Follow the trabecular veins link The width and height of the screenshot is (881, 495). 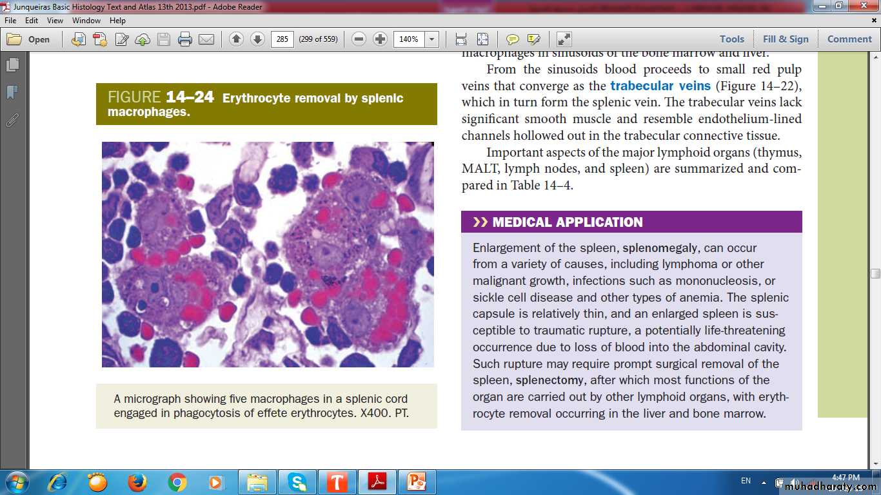click(x=660, y=86)
